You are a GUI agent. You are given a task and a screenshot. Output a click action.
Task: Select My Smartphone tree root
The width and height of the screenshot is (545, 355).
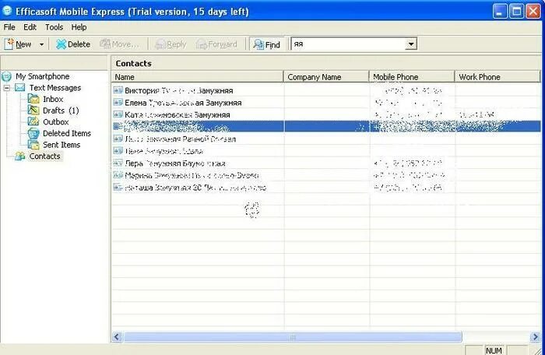[42, 76]
